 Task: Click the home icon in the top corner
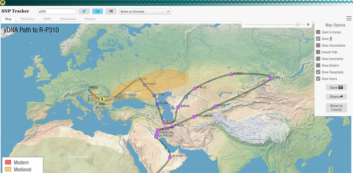click(3, 3)
